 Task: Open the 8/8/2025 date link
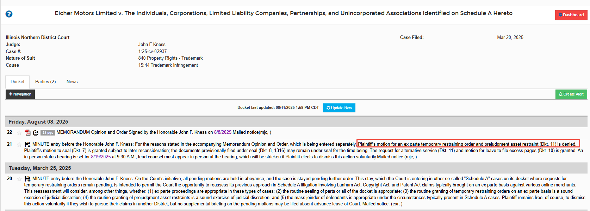click(x=223, y=132)
